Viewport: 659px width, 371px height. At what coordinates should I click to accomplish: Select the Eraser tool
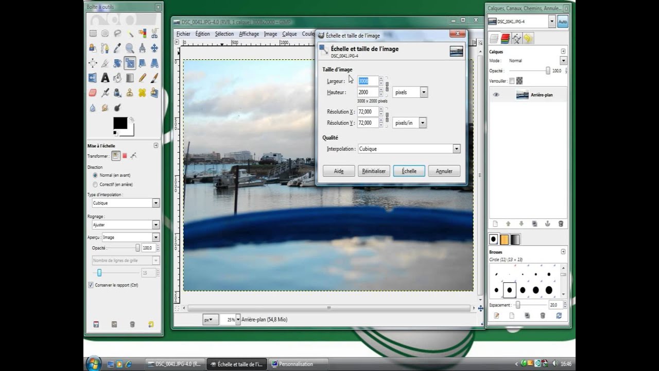[x=93, y=93]
